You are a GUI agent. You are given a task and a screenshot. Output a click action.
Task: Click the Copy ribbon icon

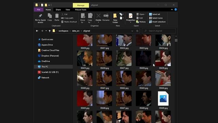[x=50, y=17]
